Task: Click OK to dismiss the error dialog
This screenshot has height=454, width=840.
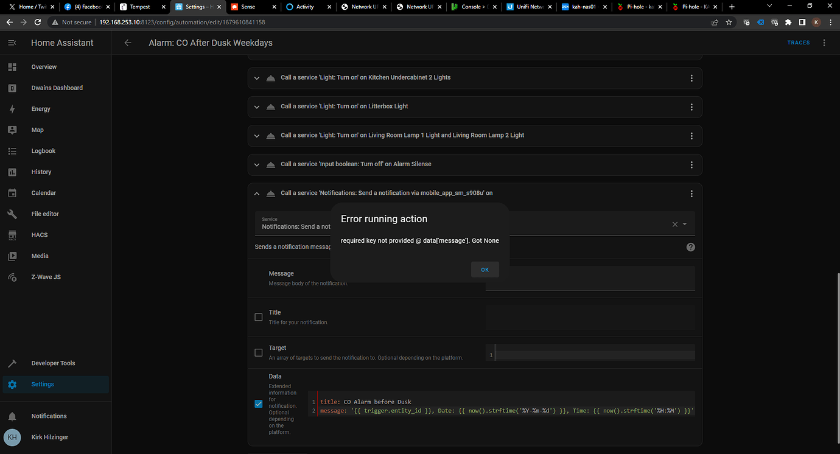Action: 485,269
